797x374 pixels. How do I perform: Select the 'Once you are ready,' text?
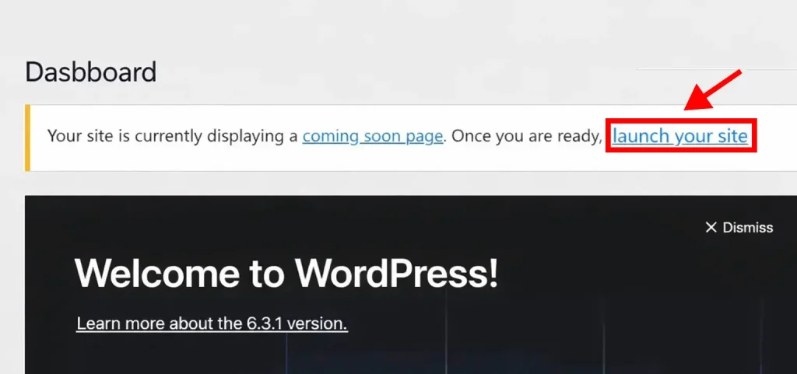pos(527,137)
